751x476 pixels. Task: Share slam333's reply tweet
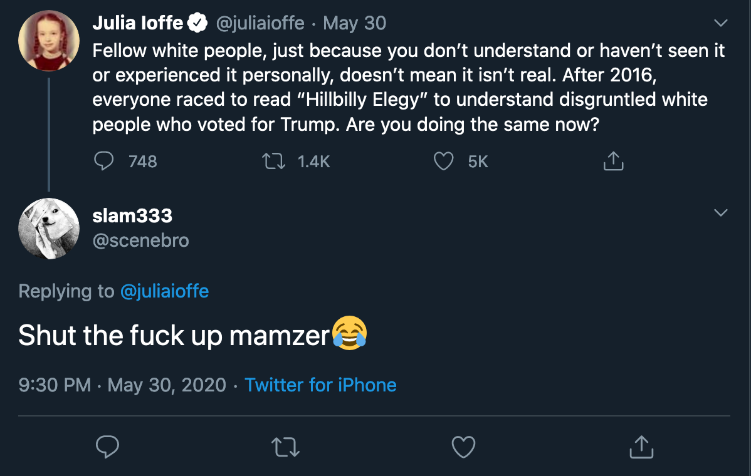pyautogui.click(x=641, y=447)
